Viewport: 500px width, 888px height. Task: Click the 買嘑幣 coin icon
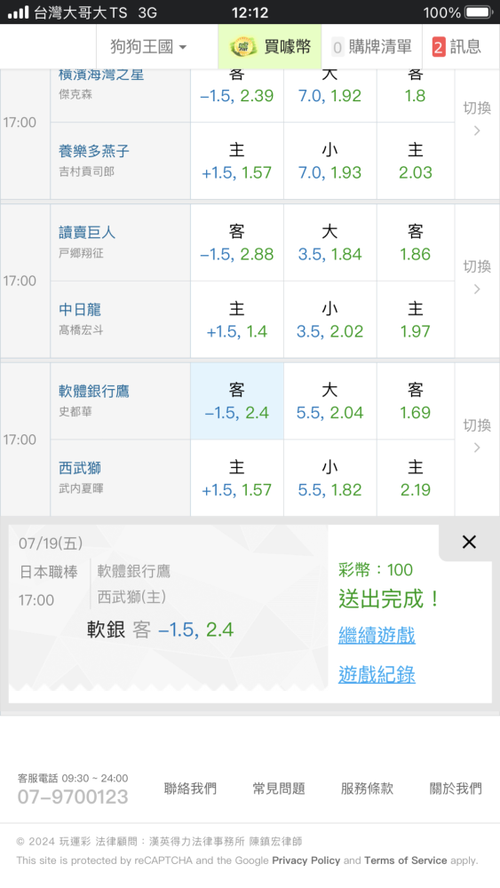tap(243, 46)
